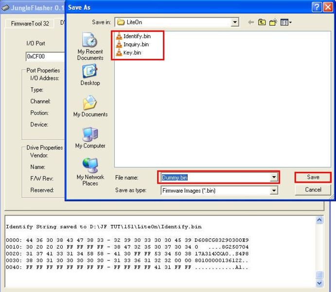This screenshot has width=336, height=292.
Task: Expand the Save as type dropdown
Action: pyautogui.click(x=274, y=190)
